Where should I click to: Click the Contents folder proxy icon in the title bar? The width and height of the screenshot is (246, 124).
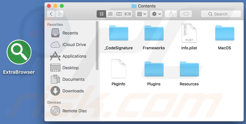(134, 6)
